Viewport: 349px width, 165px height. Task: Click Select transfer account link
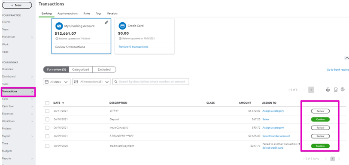coord(276,136)
